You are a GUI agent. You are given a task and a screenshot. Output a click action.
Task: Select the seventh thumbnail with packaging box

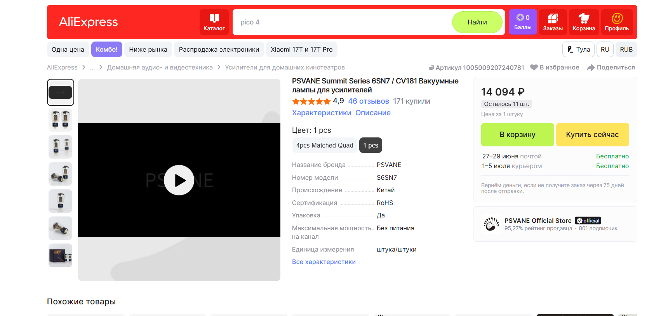pyautogui.click(x=61, y=255)
